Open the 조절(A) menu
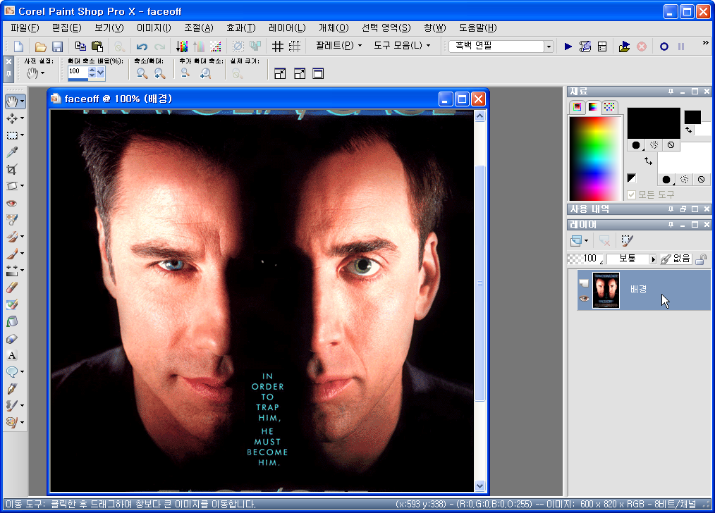 tap(198, 28)
